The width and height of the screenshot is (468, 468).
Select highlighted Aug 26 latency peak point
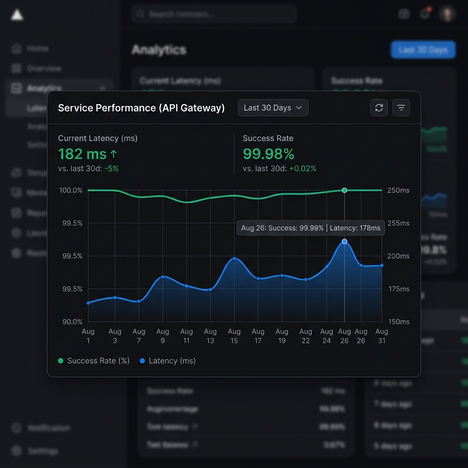(x=345, y=241)
